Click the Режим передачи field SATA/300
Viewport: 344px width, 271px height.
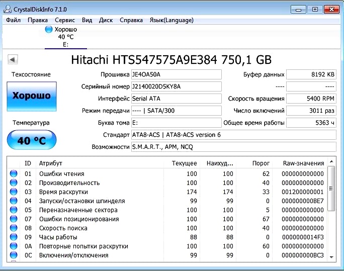177,111
